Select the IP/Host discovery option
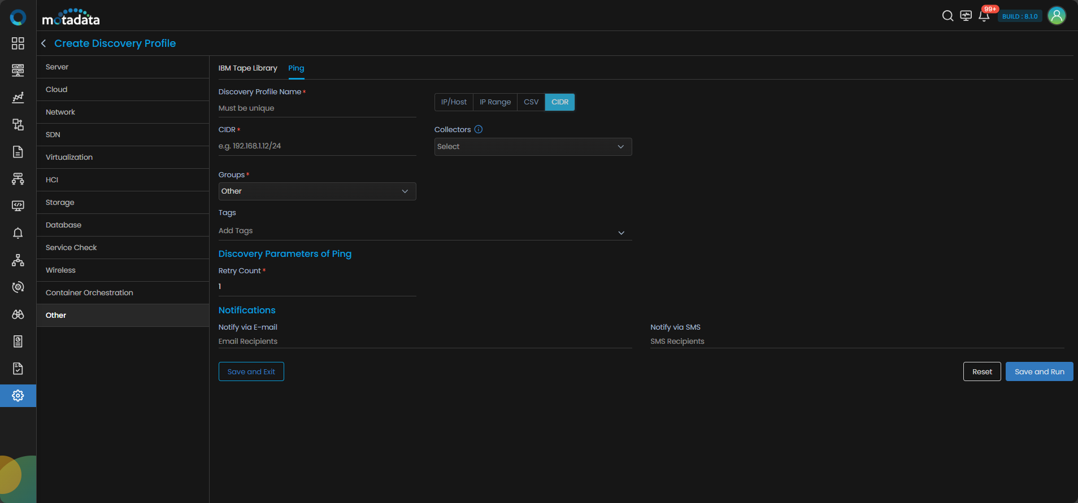Screen dimensions: 1078x503 pos(454,102)
